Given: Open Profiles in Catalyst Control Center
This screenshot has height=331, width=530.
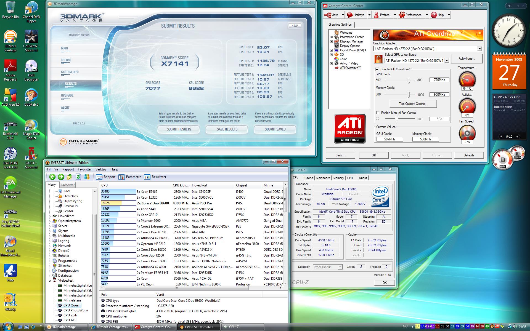Looking at the screenshot, I should 384,15.
